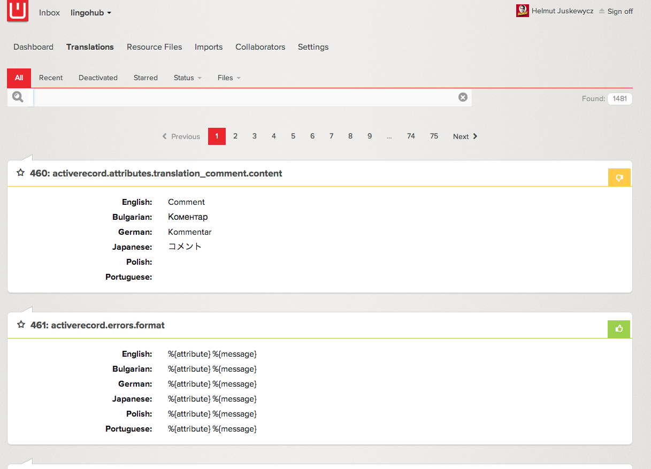
Task: Switch to the Deactivated tab
Action: coord(98,78)
